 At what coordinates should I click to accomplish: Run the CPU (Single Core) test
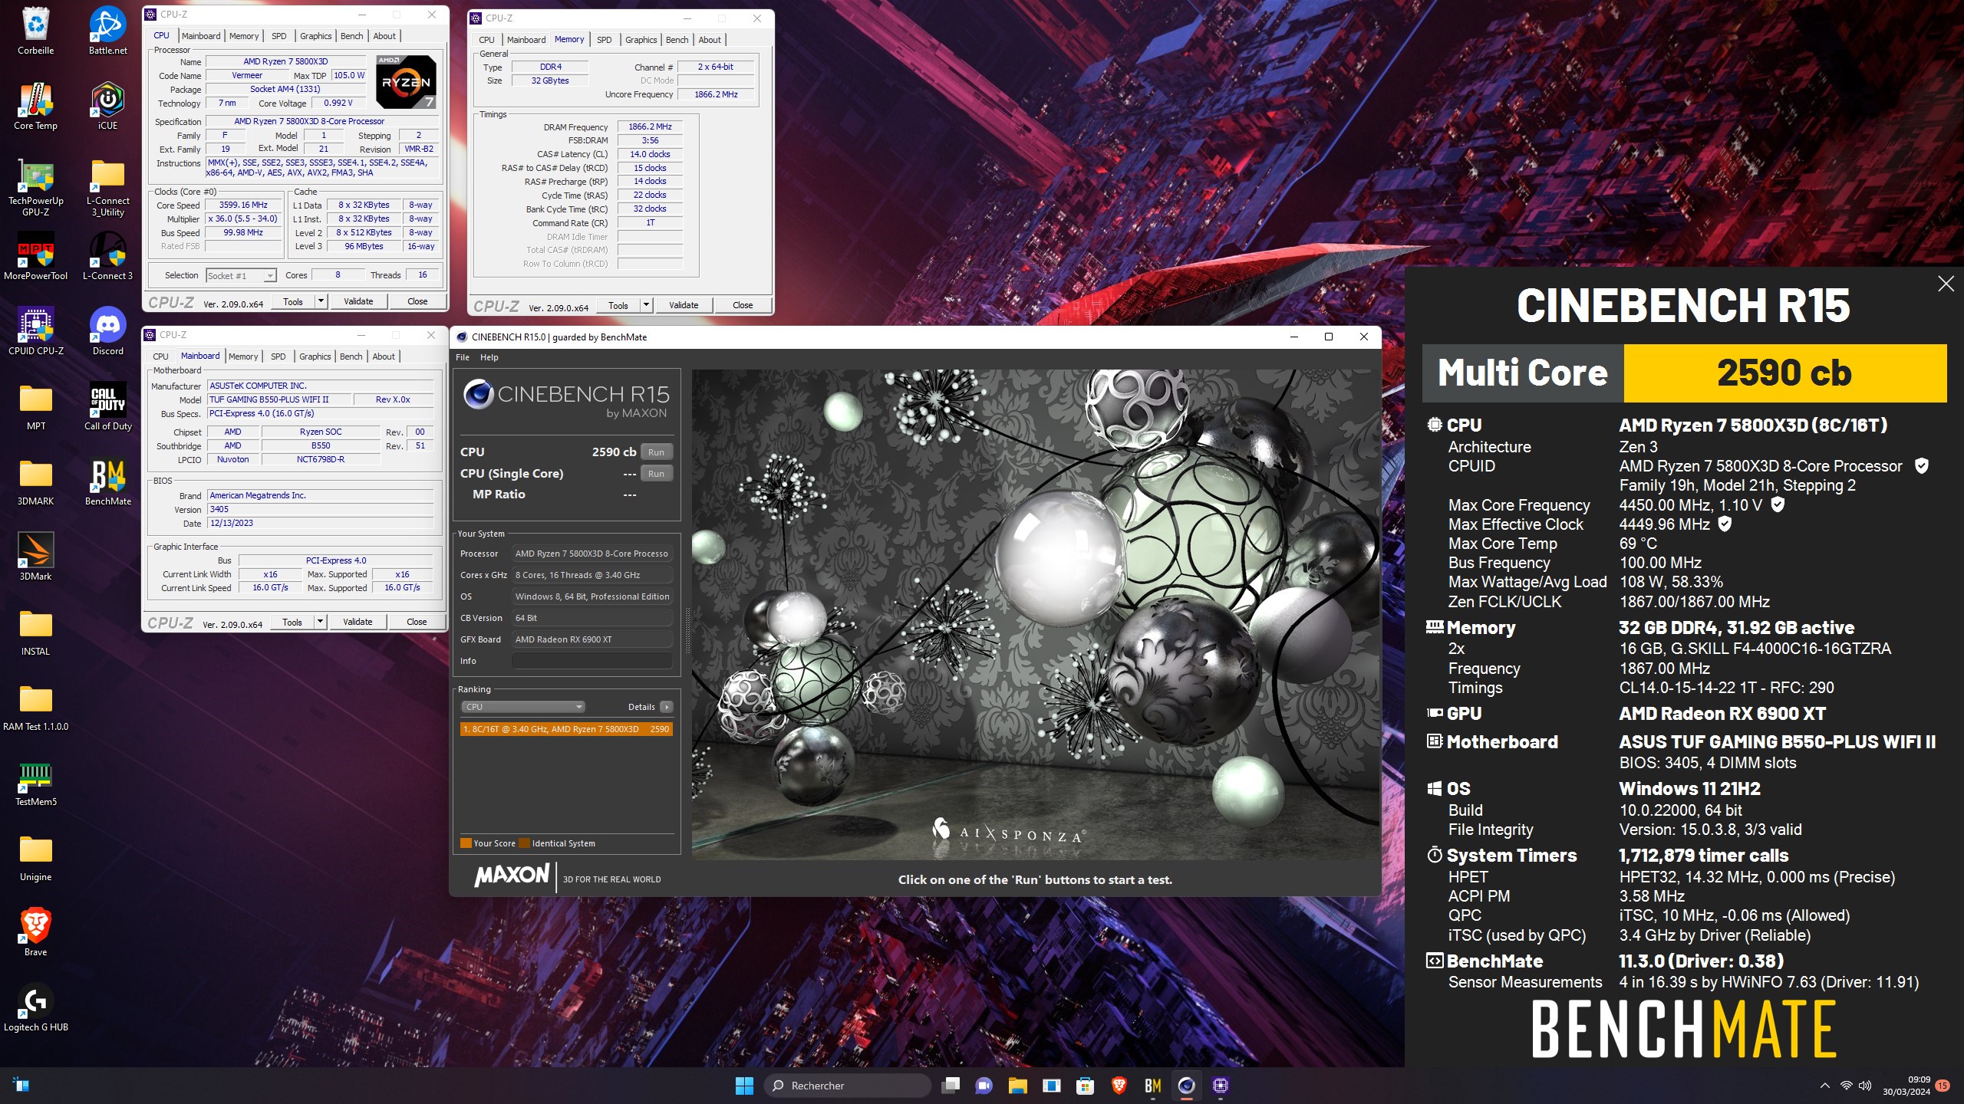657,474
